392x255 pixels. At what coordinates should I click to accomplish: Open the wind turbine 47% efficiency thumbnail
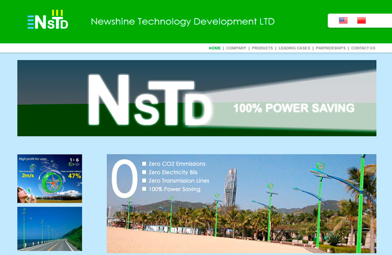coord(50,178)
